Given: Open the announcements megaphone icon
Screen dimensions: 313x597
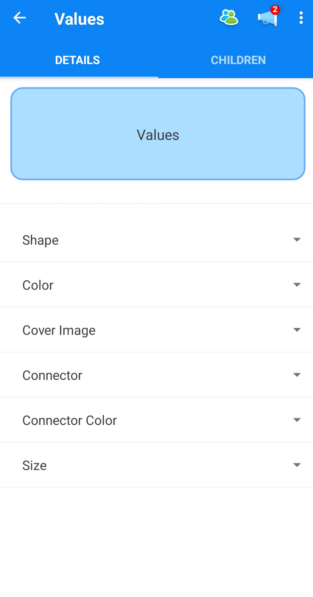Looking at the screenshot, I should point(267,19).
